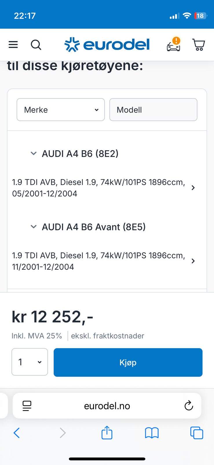Screen dimensions: 214x465
Task: Tap the eurodel.no address bar
Action: point(107,406)
